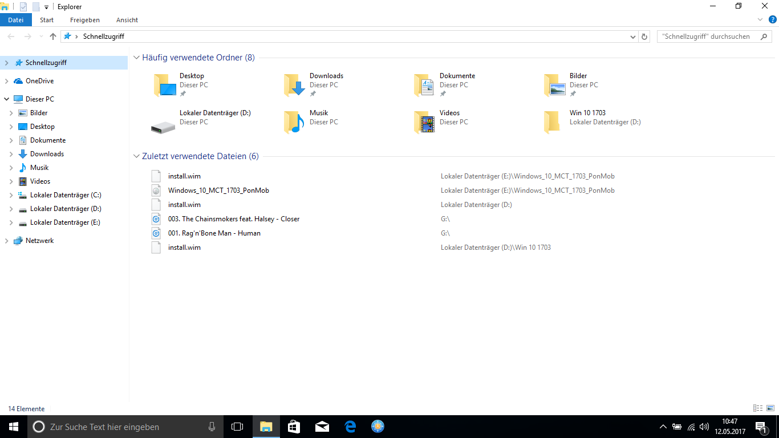
Task: Open Windows Store from taskbar
Action: click(x=294, y=426)
